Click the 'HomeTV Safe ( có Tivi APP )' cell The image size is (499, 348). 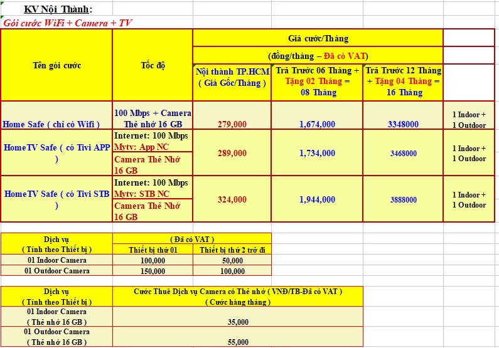pyautogui.click(x=56, y=152)
